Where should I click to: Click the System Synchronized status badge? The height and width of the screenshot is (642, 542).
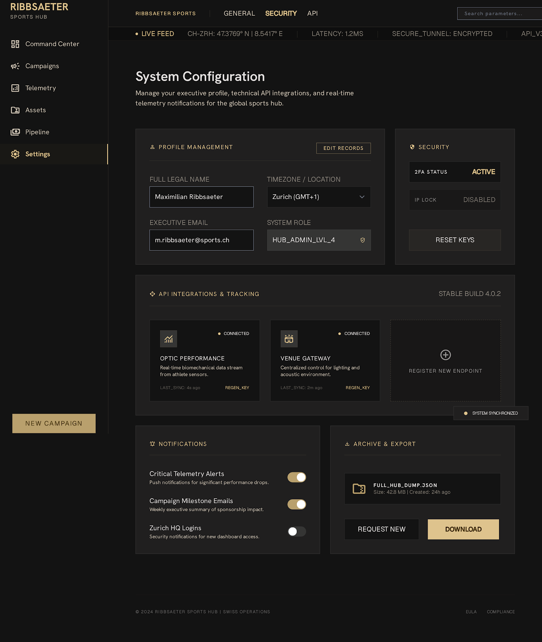pyautogui.click(x=491, y=413)
